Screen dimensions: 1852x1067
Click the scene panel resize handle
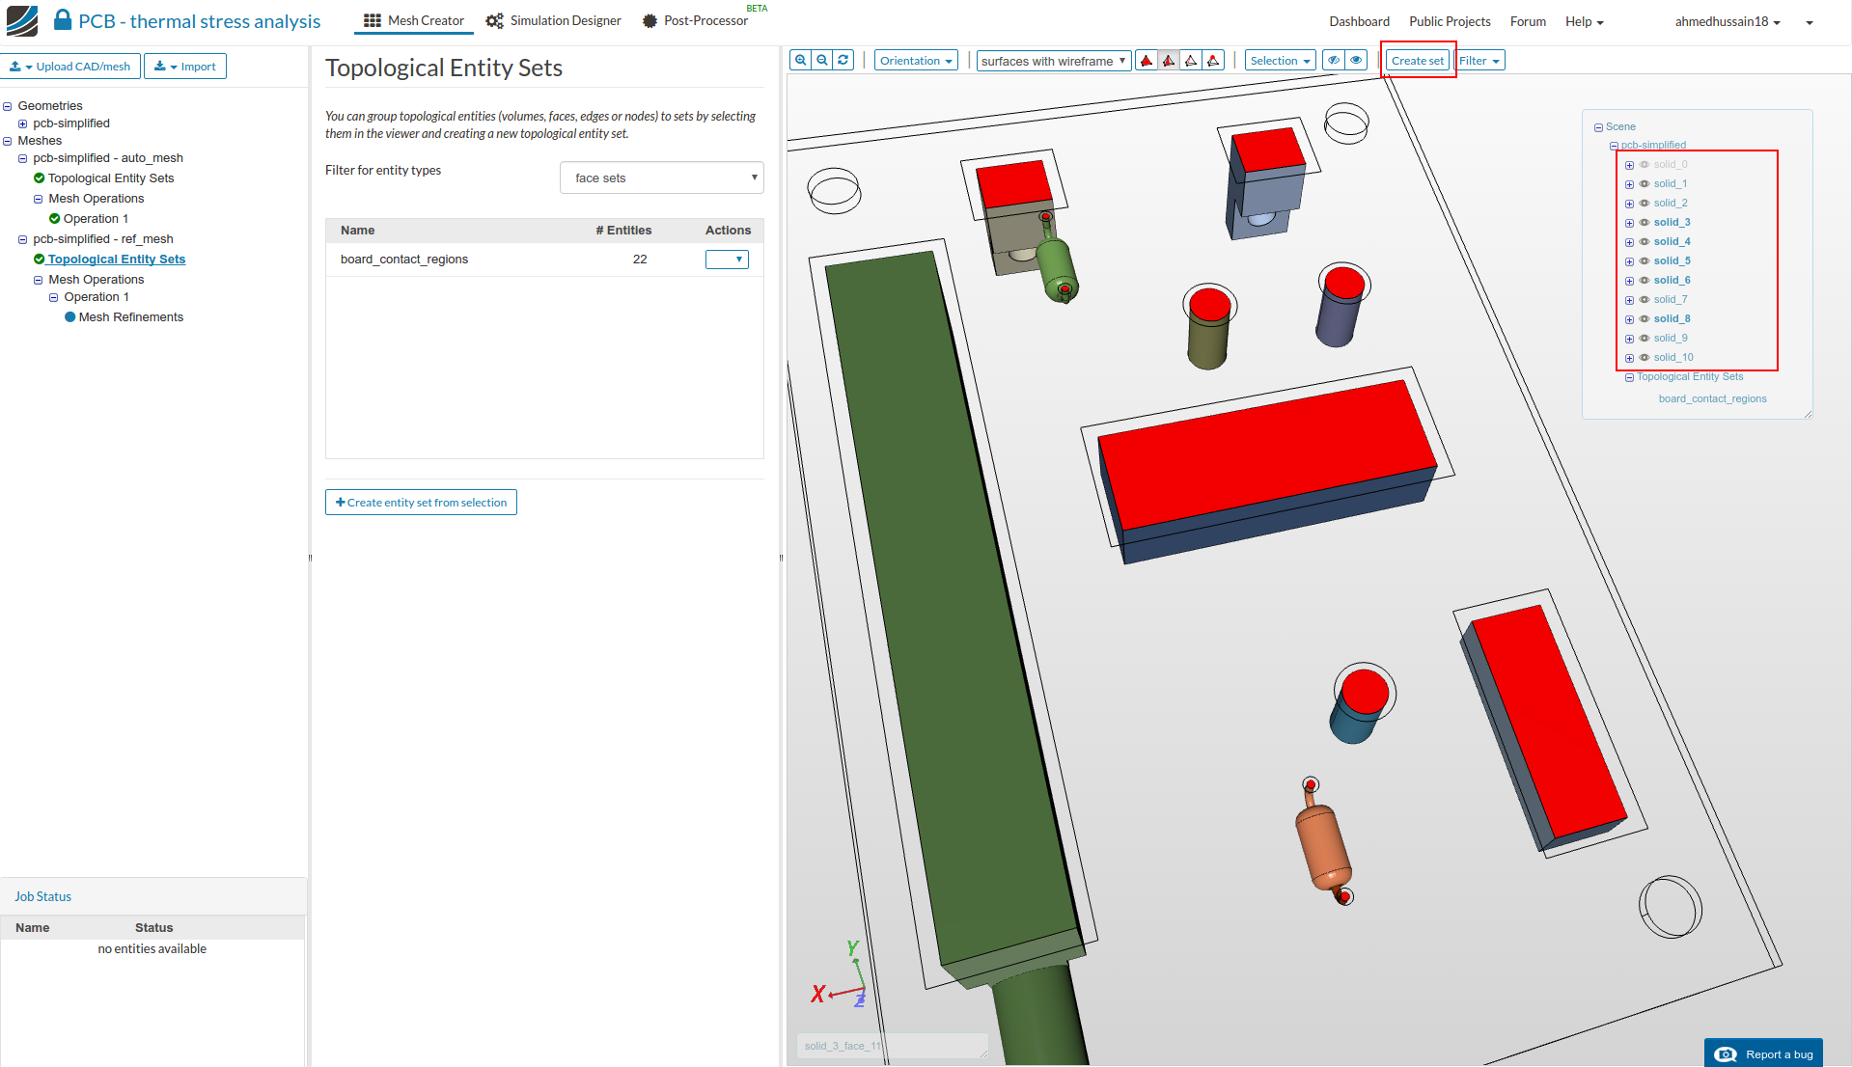point(1808,414)
